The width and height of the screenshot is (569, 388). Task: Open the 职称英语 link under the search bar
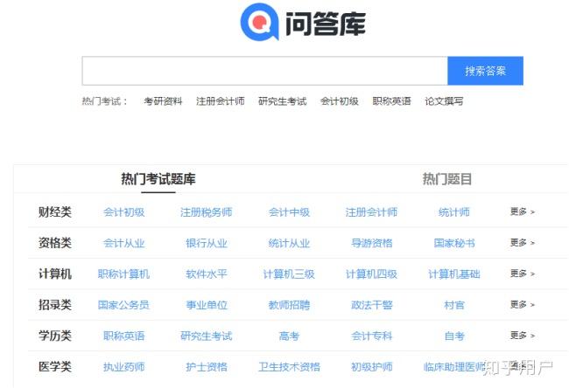click(391, 101)
